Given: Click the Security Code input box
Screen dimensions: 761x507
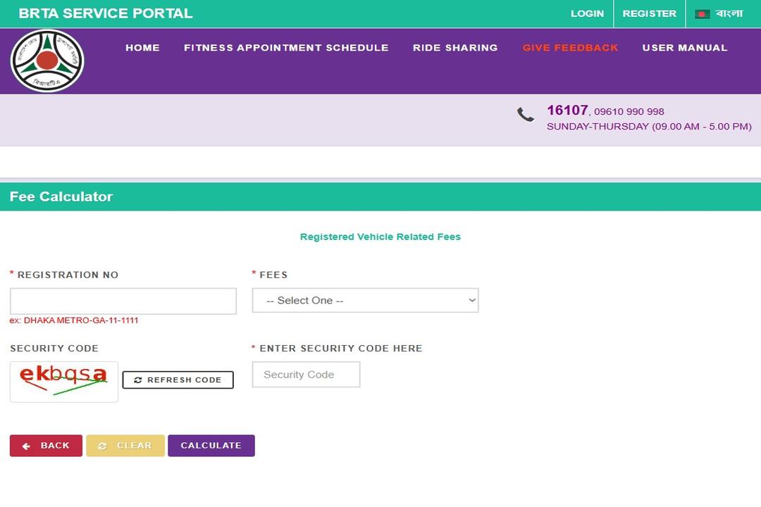Looking at the screenshot, I should click(x=306, y=375).
